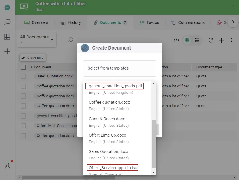The height and width of the screenshot is (180, 239).
Task: Open the CRM chat logo icon
Action: 7,8
